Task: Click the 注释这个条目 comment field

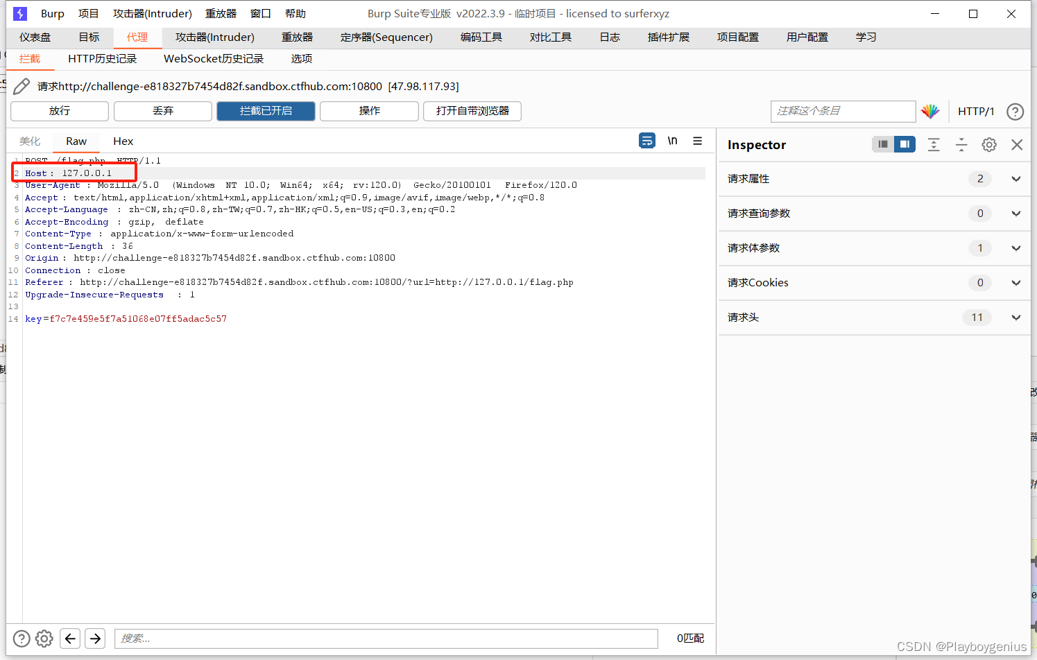Action: [x=843, y=111]
